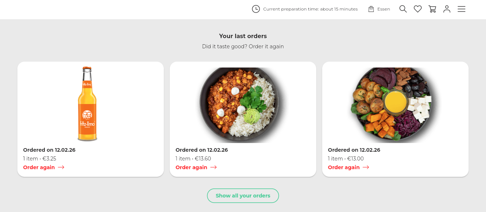
Task: Select the Essen store location text
Action: [x=383, y=9]
